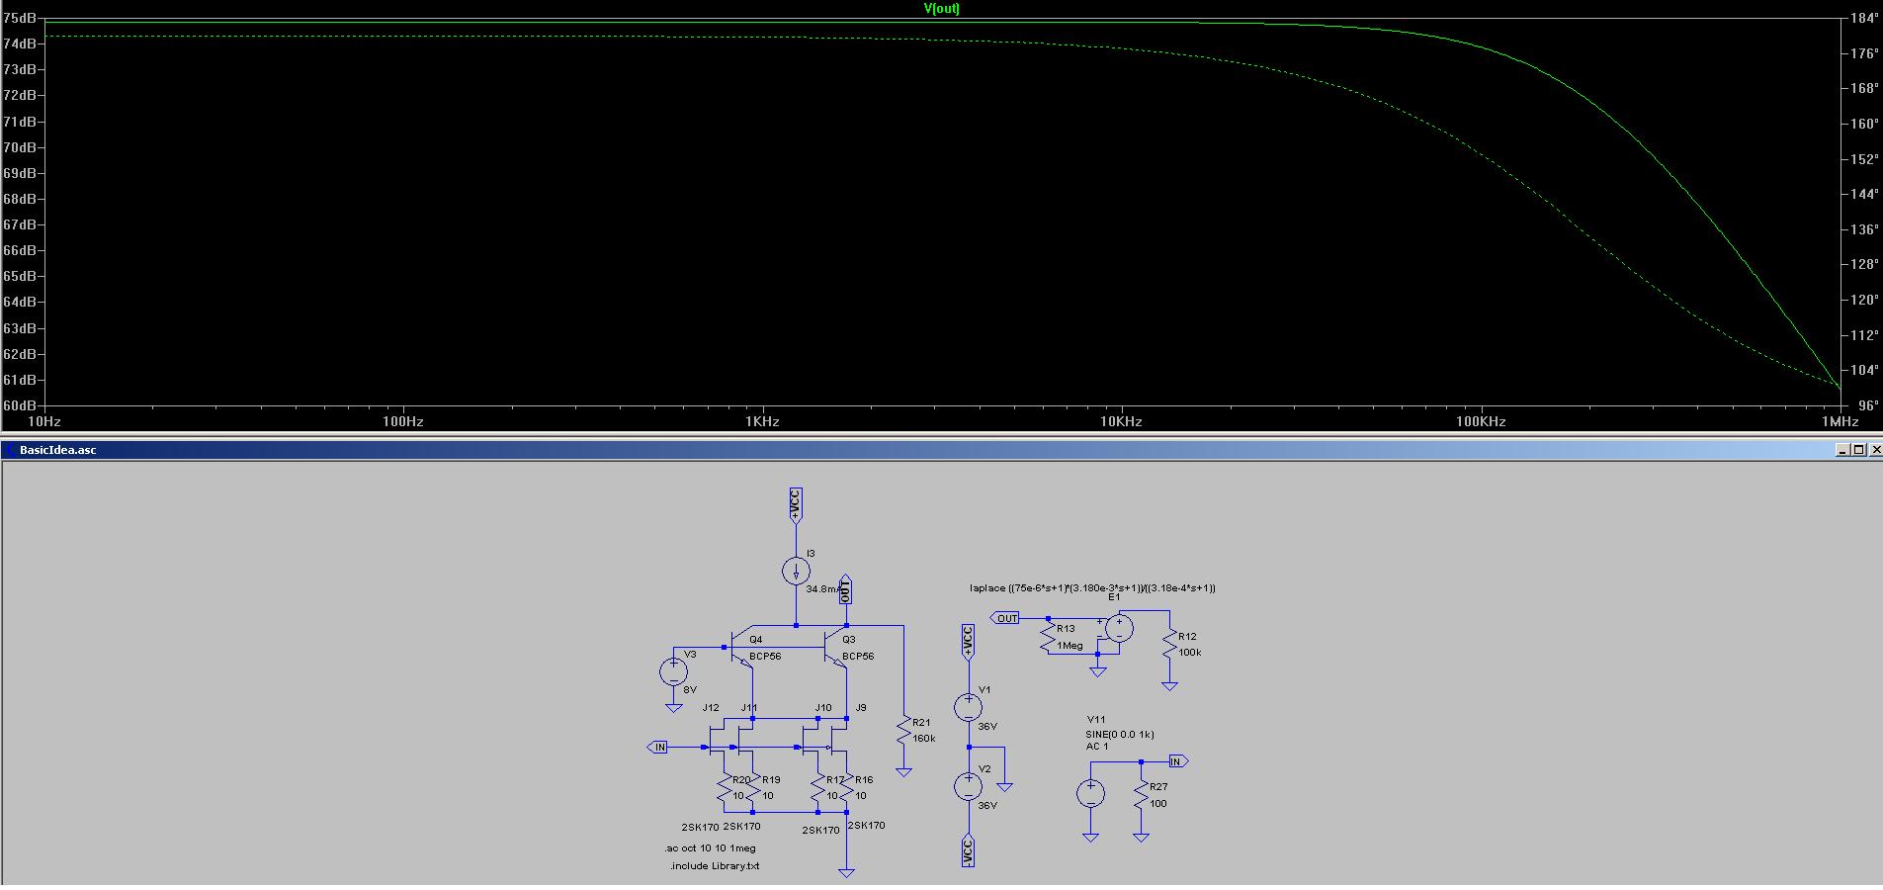Click the ground symbol below V3

[673, 707]
